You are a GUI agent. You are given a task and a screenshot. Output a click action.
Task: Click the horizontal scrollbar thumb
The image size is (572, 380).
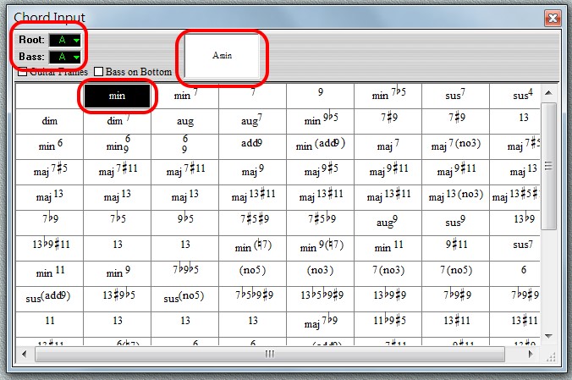click(270, 354)
